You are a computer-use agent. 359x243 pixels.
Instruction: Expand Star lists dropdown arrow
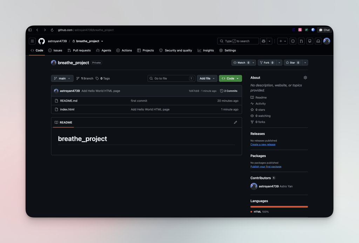305,63
